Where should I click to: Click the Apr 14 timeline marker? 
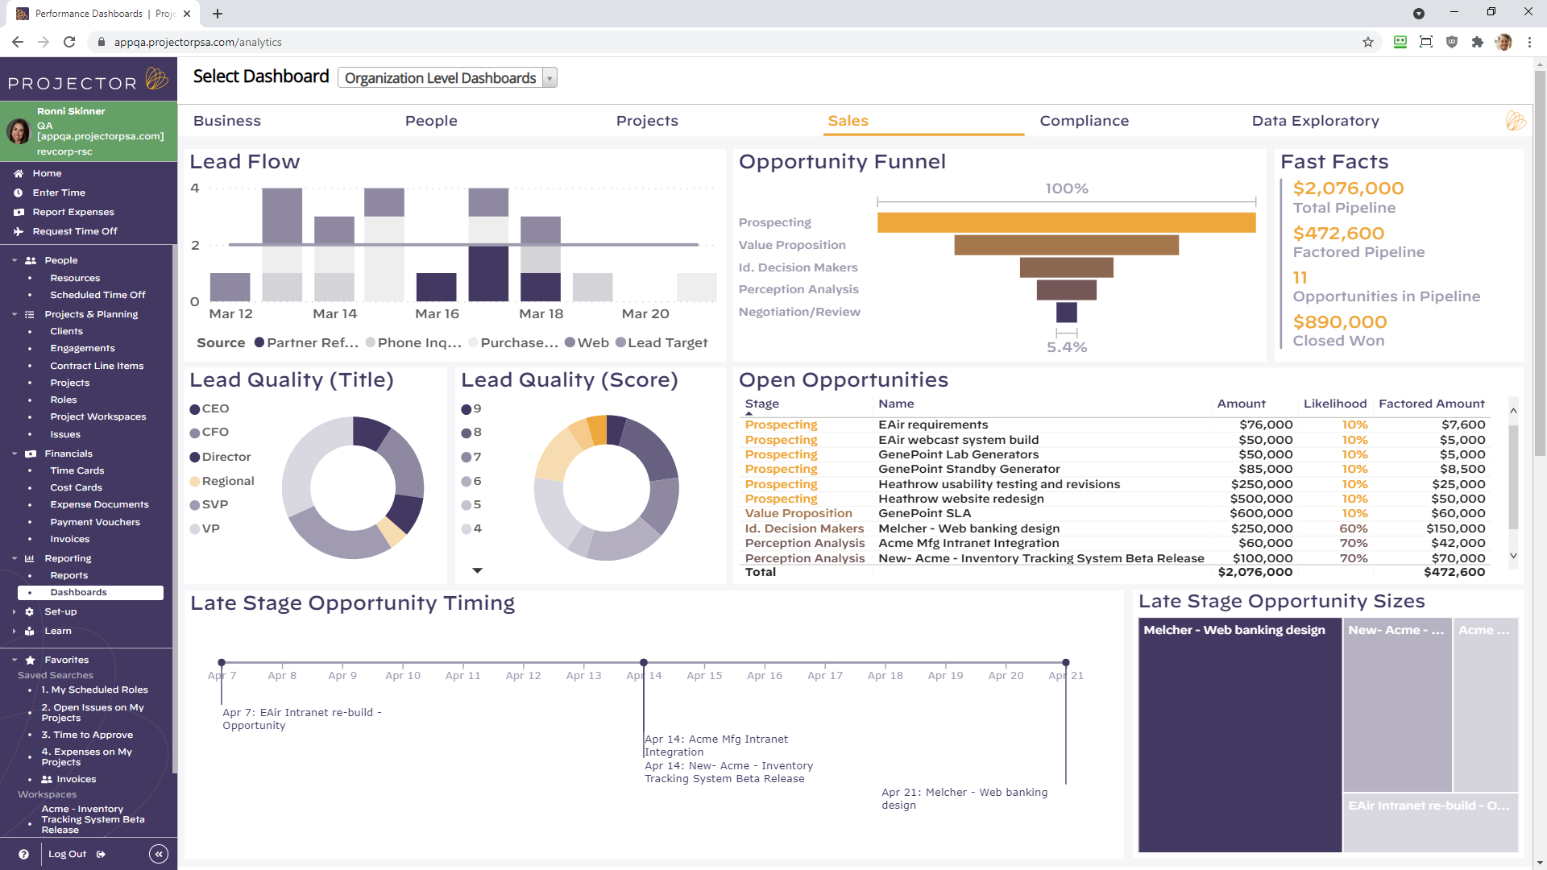(643, 662)
